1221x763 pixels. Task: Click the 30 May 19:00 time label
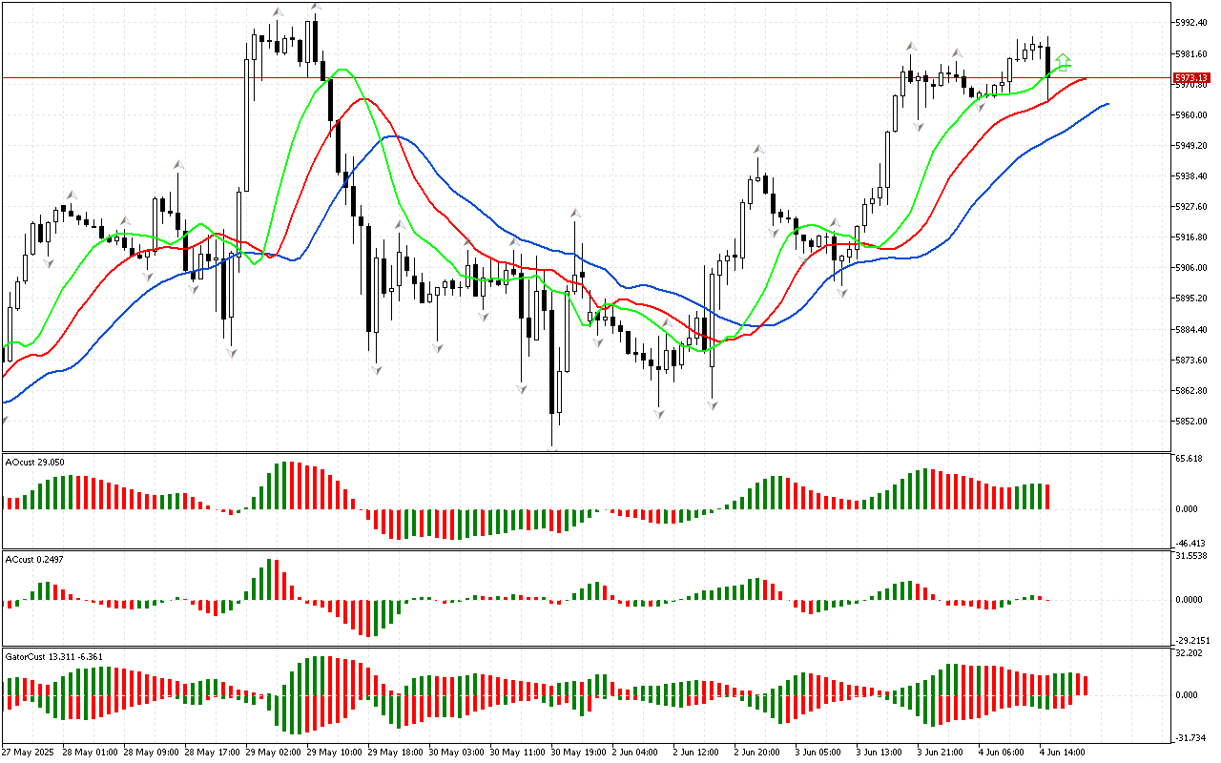[577, 752]
